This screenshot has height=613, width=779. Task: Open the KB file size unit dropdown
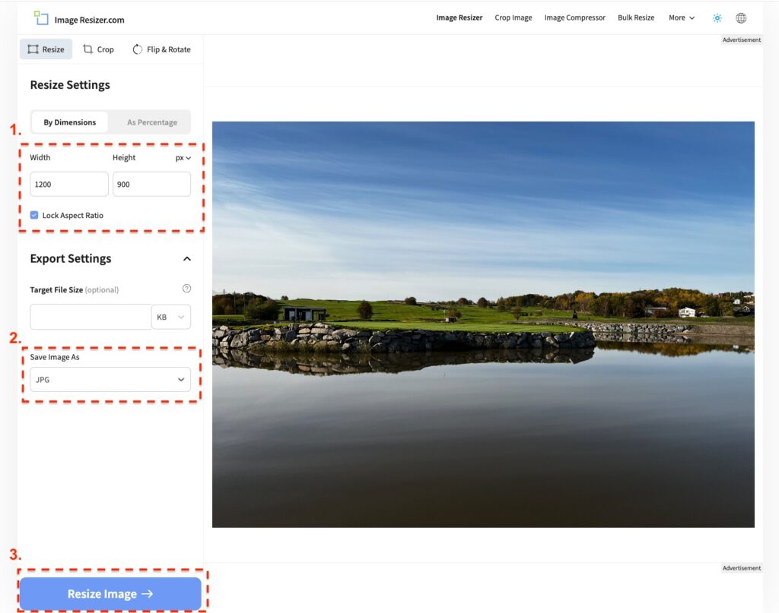coord(171,317)
